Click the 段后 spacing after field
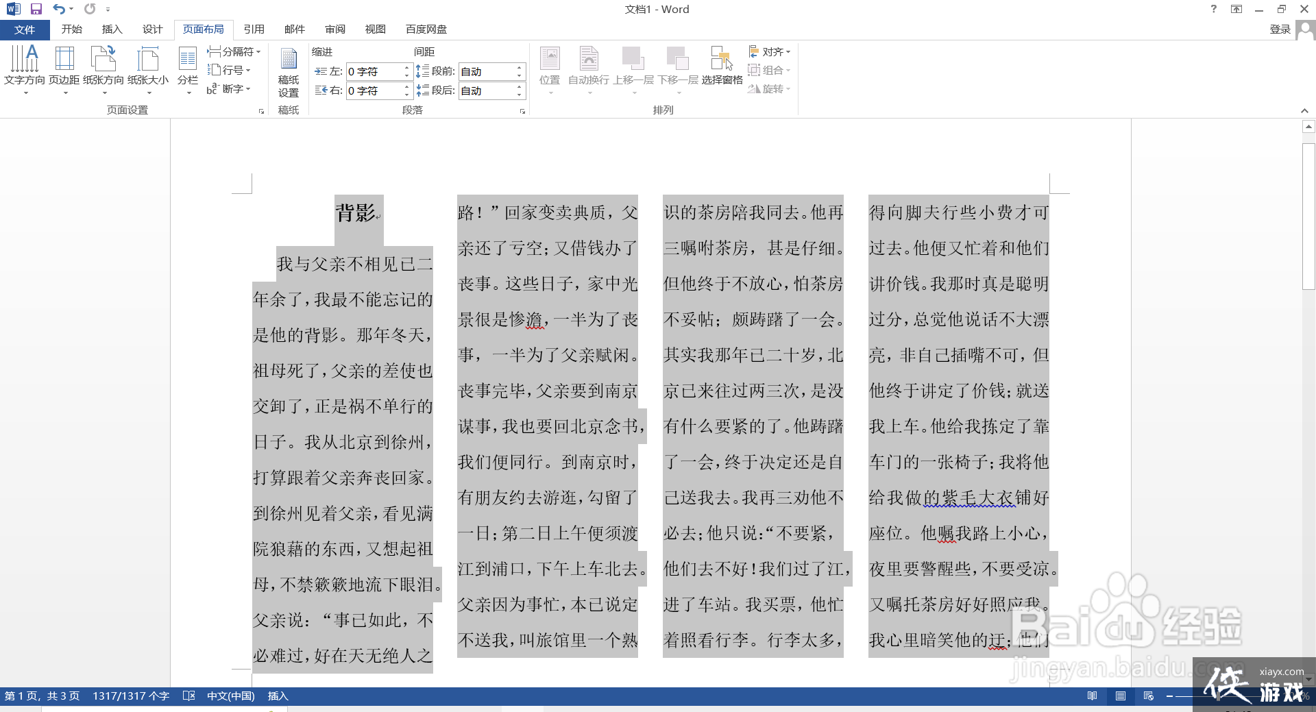Viewport: 1316px width, 712px height. click(x=487, y=90)
